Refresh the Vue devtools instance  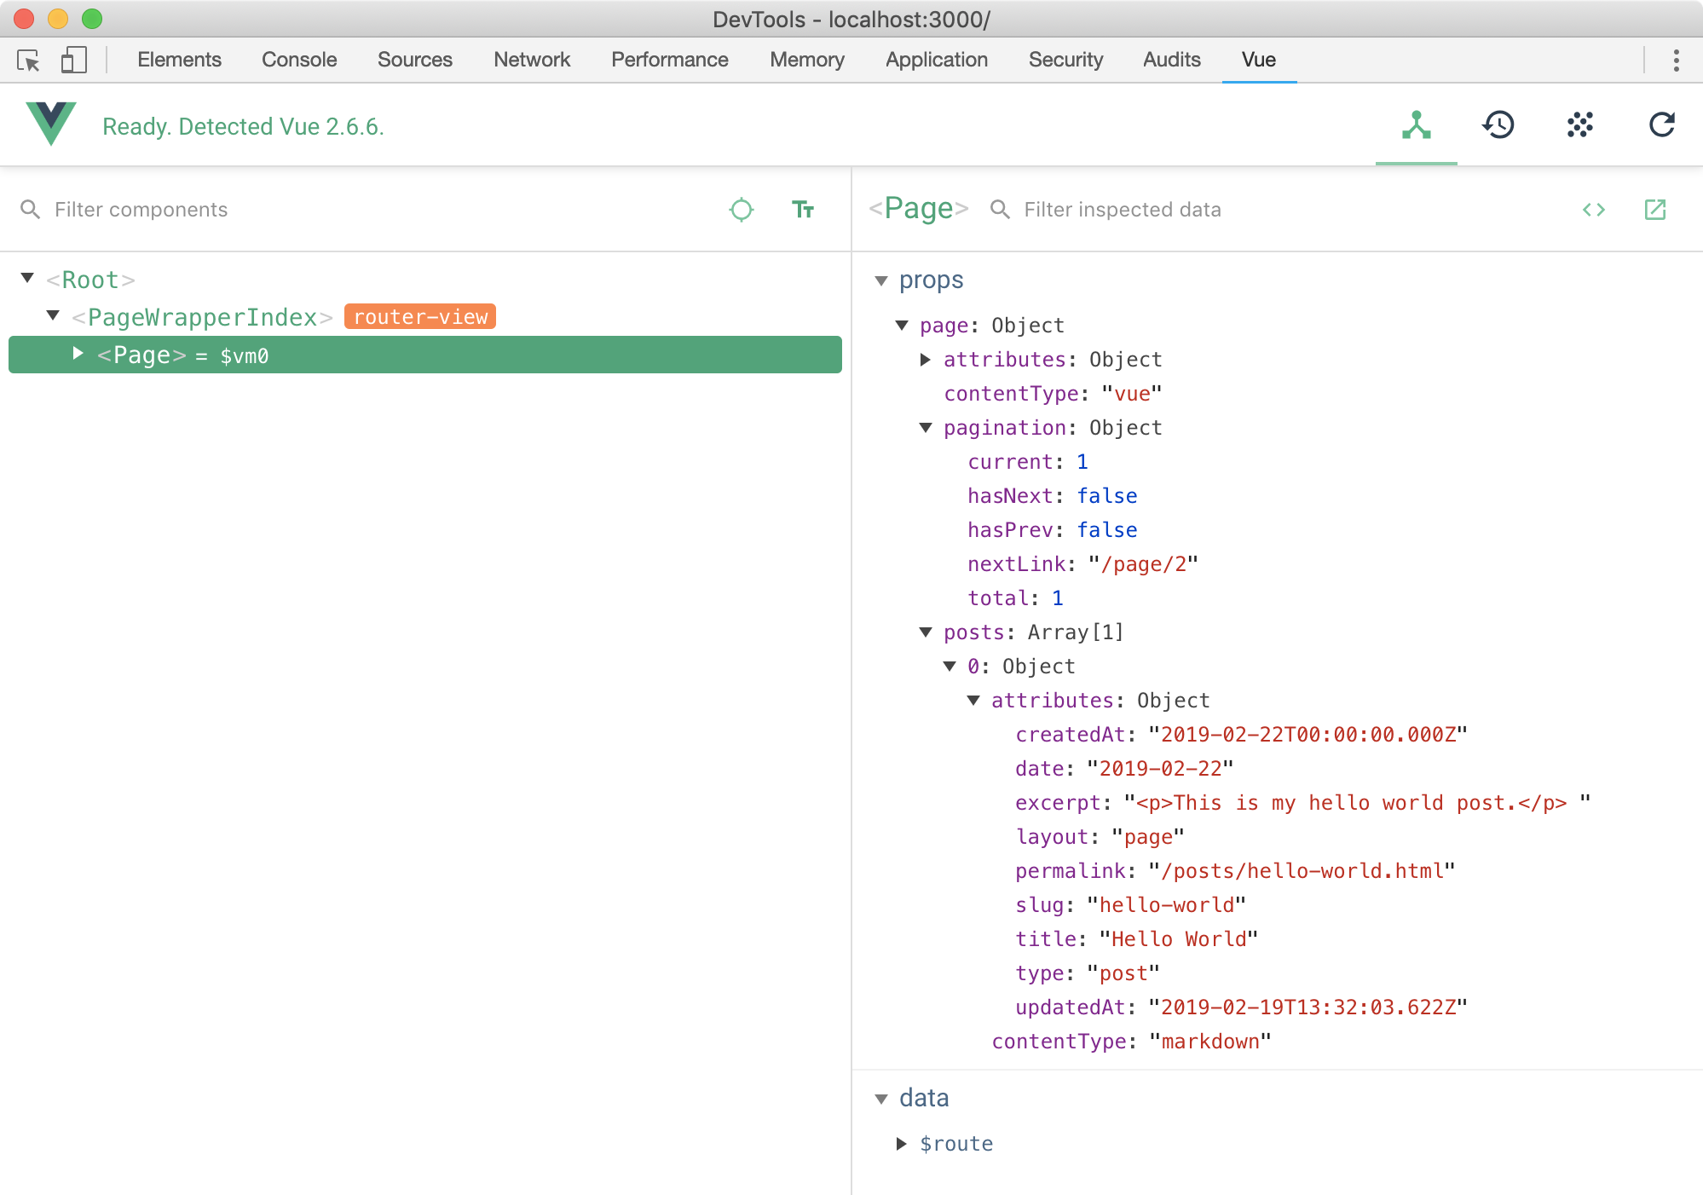click(x=1660, y=125)
